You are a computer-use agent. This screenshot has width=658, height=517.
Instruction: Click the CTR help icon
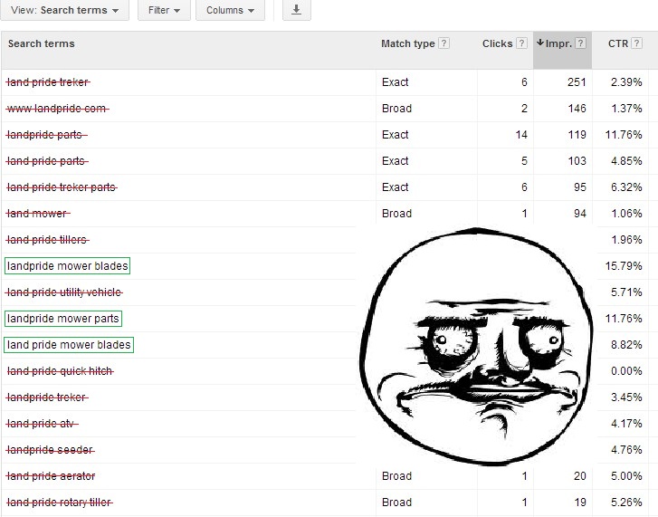pos(636,43)
